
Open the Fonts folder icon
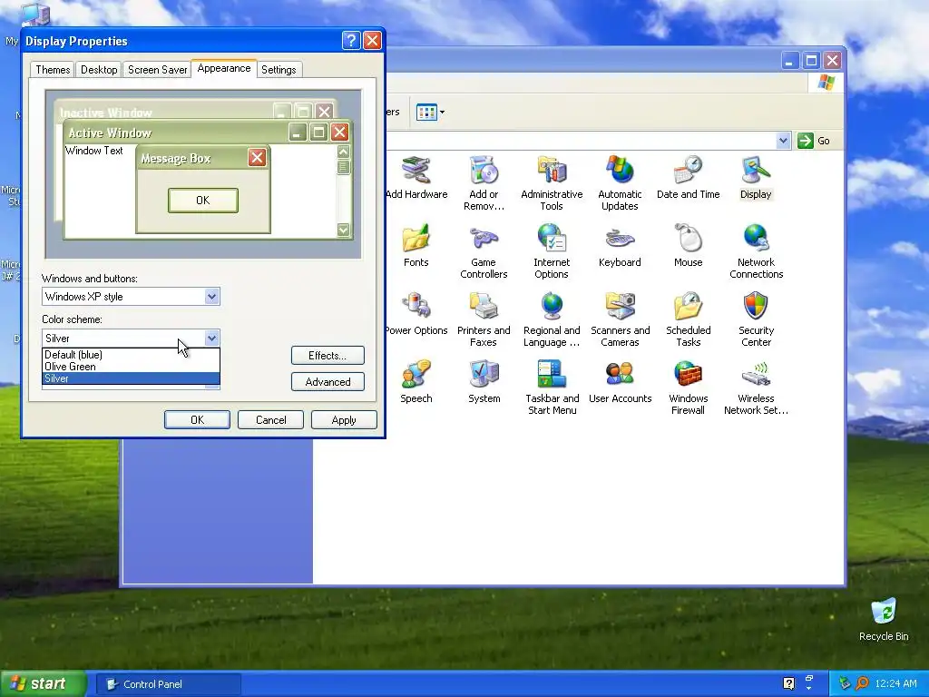pos(416,246)
